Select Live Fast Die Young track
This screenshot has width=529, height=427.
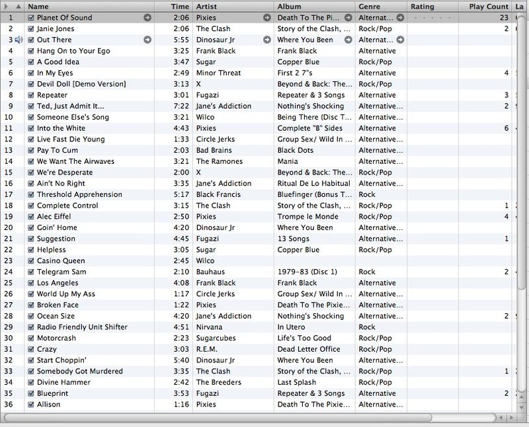(71, 139)
